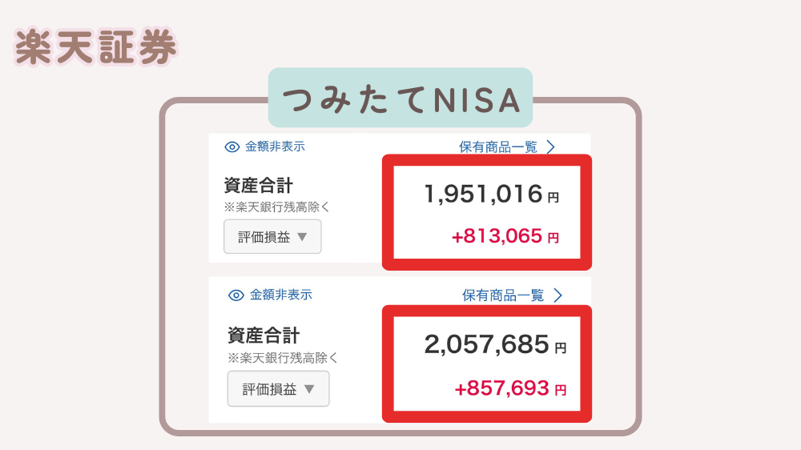This screenshot has width=801, height=450.
Task: Open 保有商品一覧 link above the 1,951,016円 total
Action: [x=498, y=147]
